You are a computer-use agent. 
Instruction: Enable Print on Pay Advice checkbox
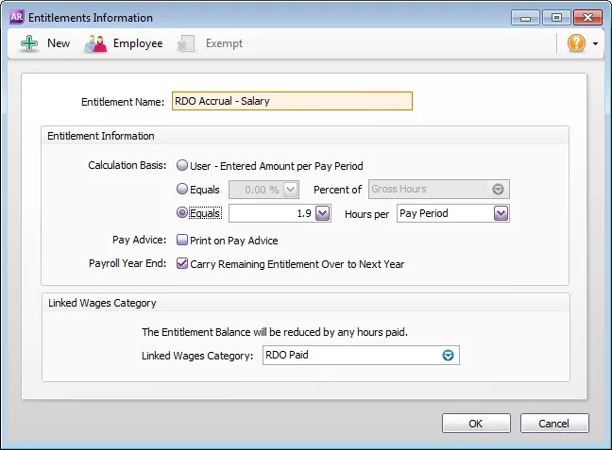[182, 240]
